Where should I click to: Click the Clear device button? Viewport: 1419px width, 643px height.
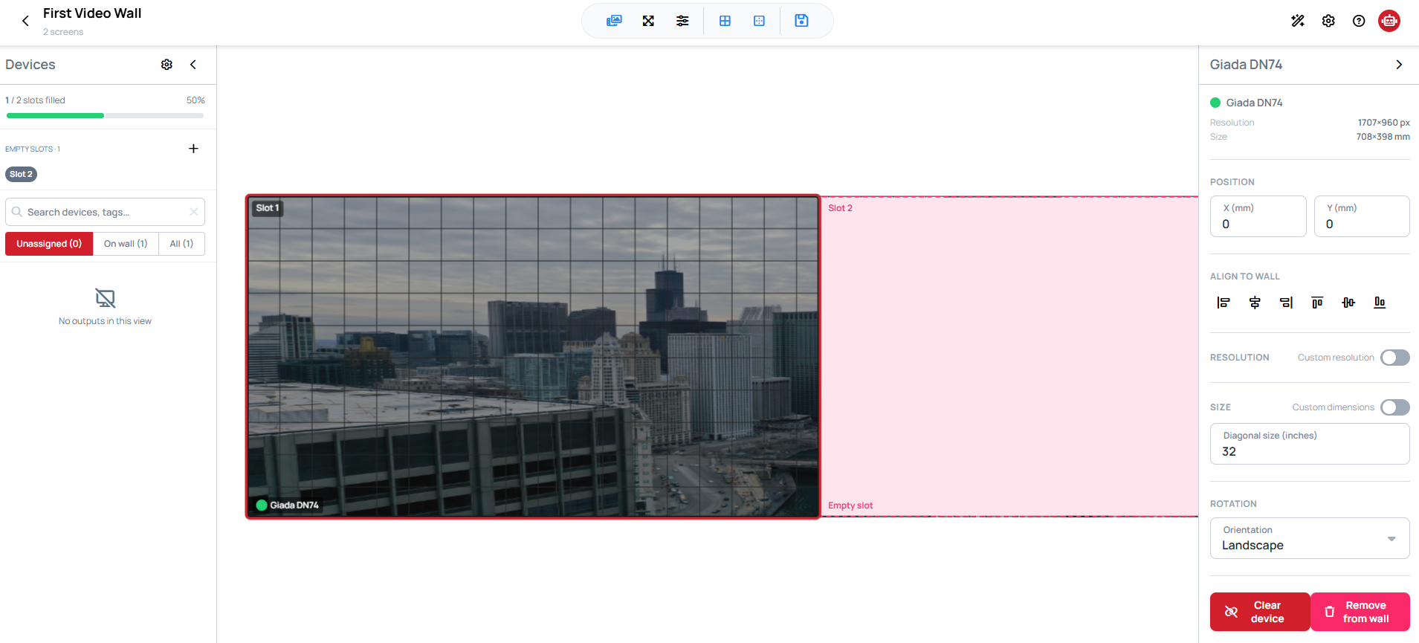(1260, 612)
